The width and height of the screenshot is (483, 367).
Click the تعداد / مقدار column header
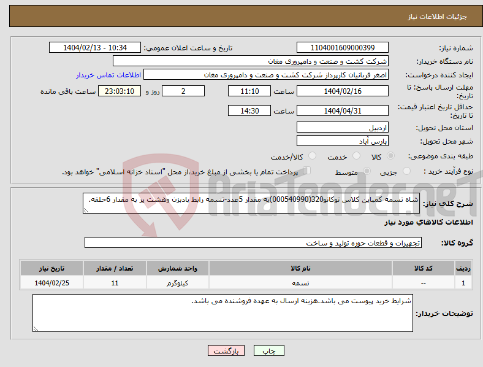115,268
